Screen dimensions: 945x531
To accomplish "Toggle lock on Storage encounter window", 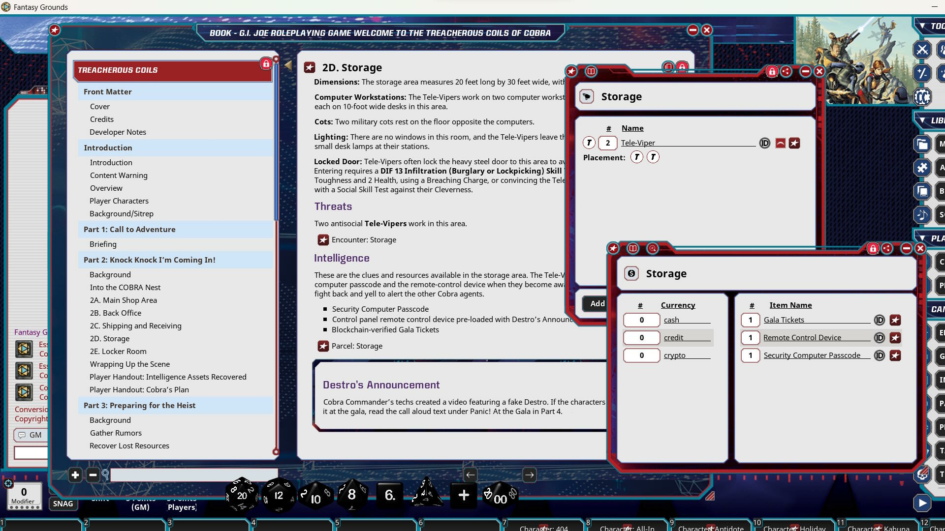I will tap(772, 71).
